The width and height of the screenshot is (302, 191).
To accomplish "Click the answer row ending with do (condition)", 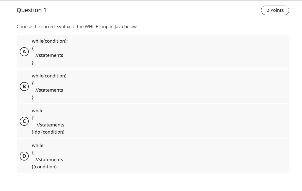I will pyautogui.click(x=152, y=121).
